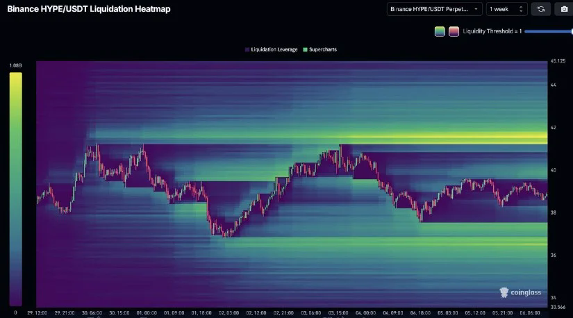This screenshot has height=318, width=573.
Task: Open the Binance HYPE/USDT Perpetual pair dropdown
Action: 435,9
